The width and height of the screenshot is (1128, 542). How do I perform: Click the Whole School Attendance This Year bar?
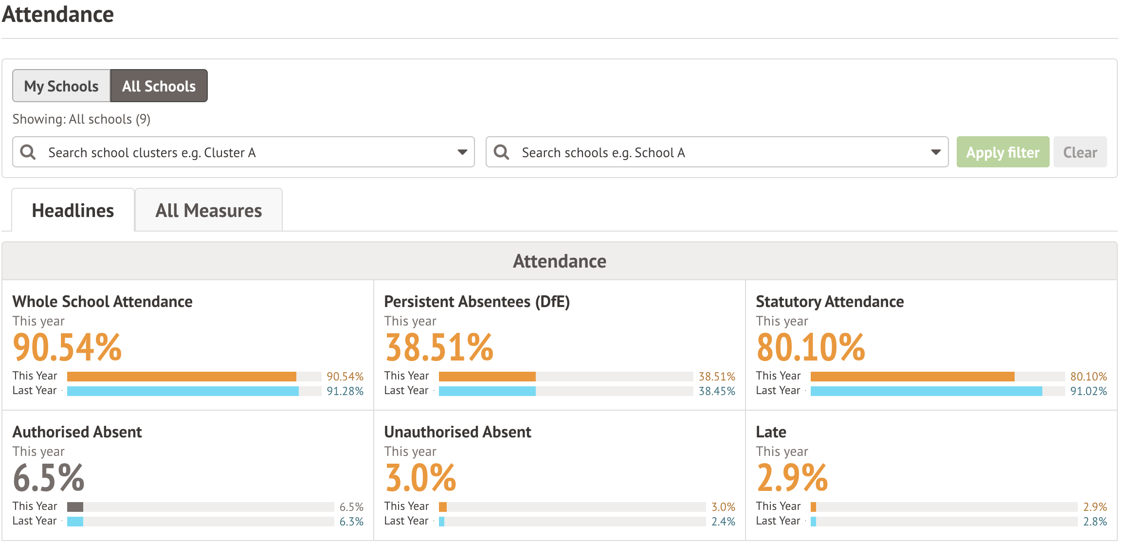pyautogui.click(x=182, y=377)
